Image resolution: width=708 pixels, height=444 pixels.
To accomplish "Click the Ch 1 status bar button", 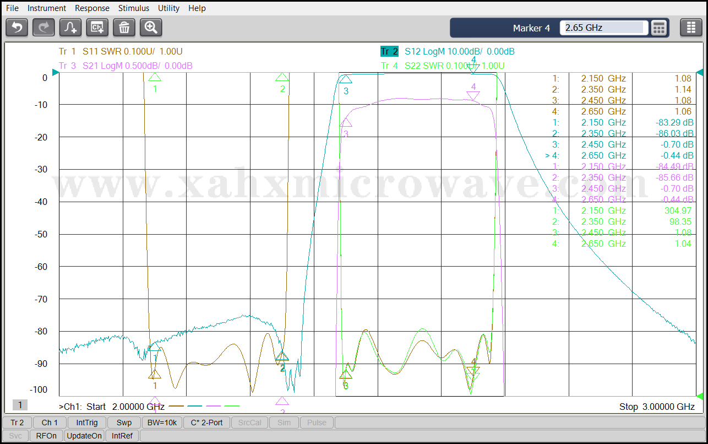I will coord(50,423).
